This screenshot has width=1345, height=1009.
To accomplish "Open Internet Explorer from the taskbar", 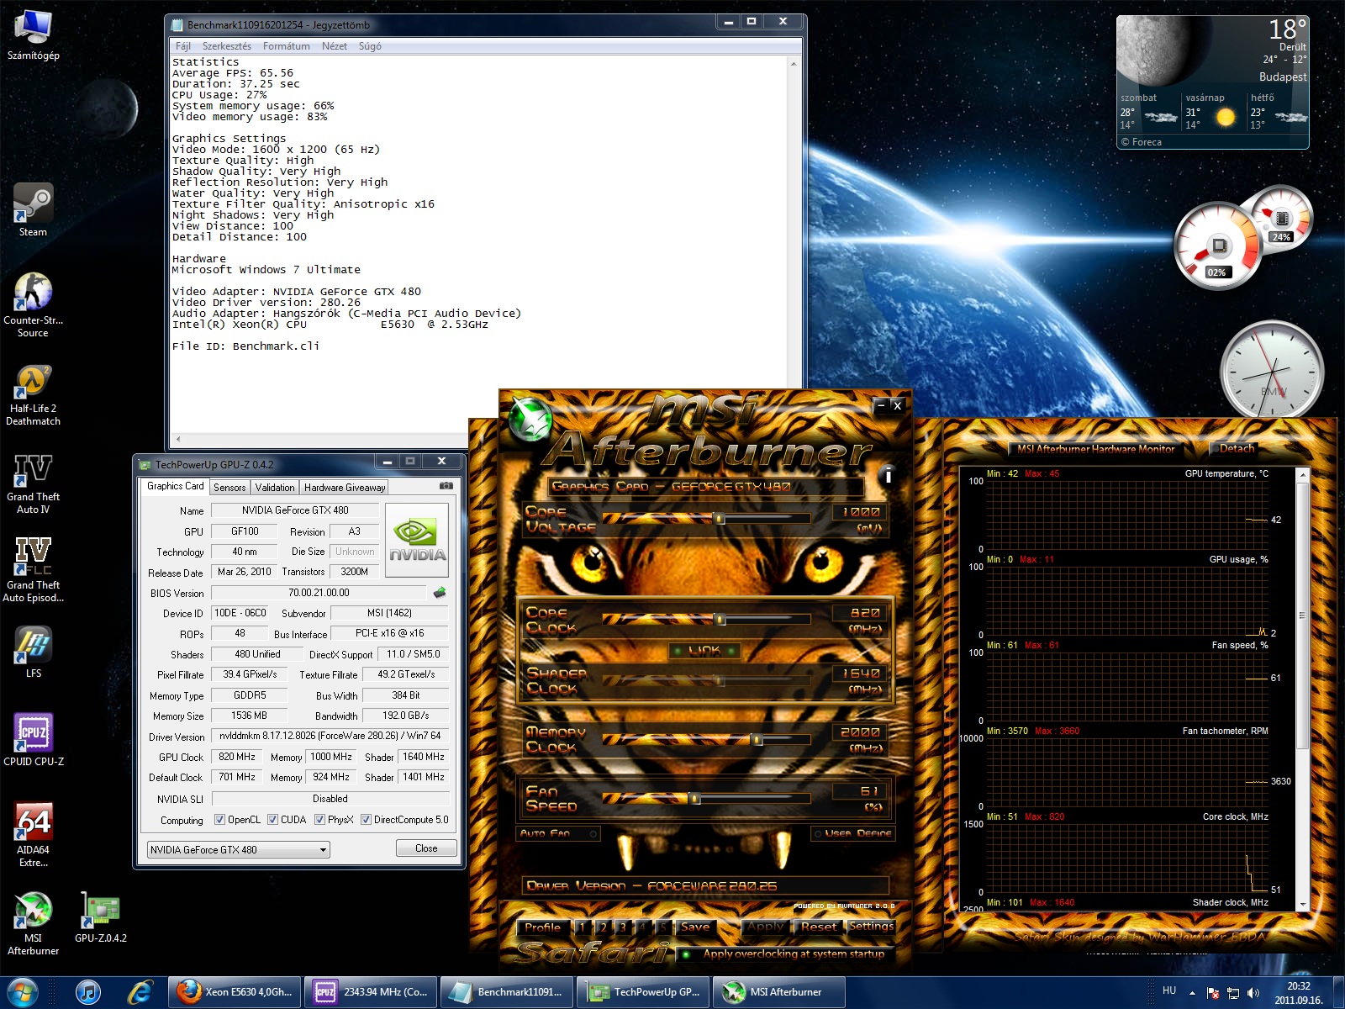I will click(140, 992).
